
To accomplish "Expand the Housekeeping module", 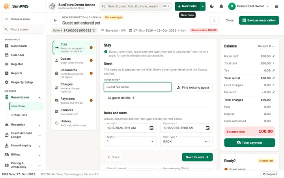I will 39,146.
